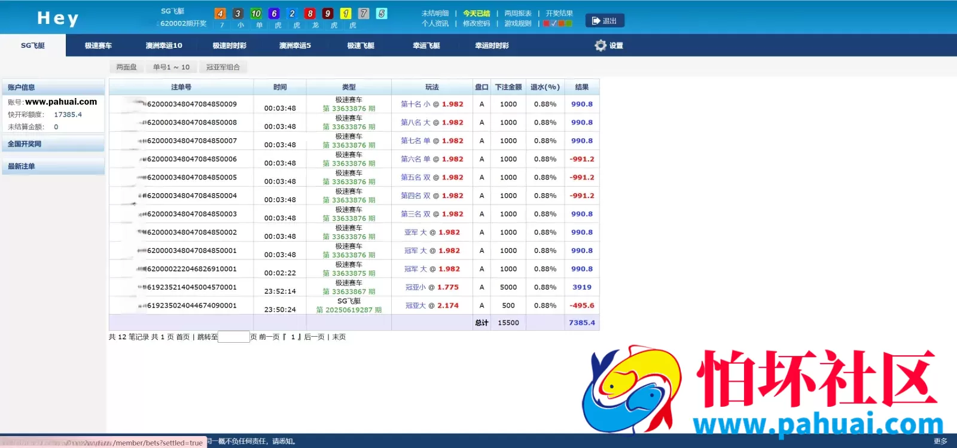The height and width of the screenshot is (448, 957).
Task: Select the 冠亚军组合 sub-tab
Action: pos(223,67)
